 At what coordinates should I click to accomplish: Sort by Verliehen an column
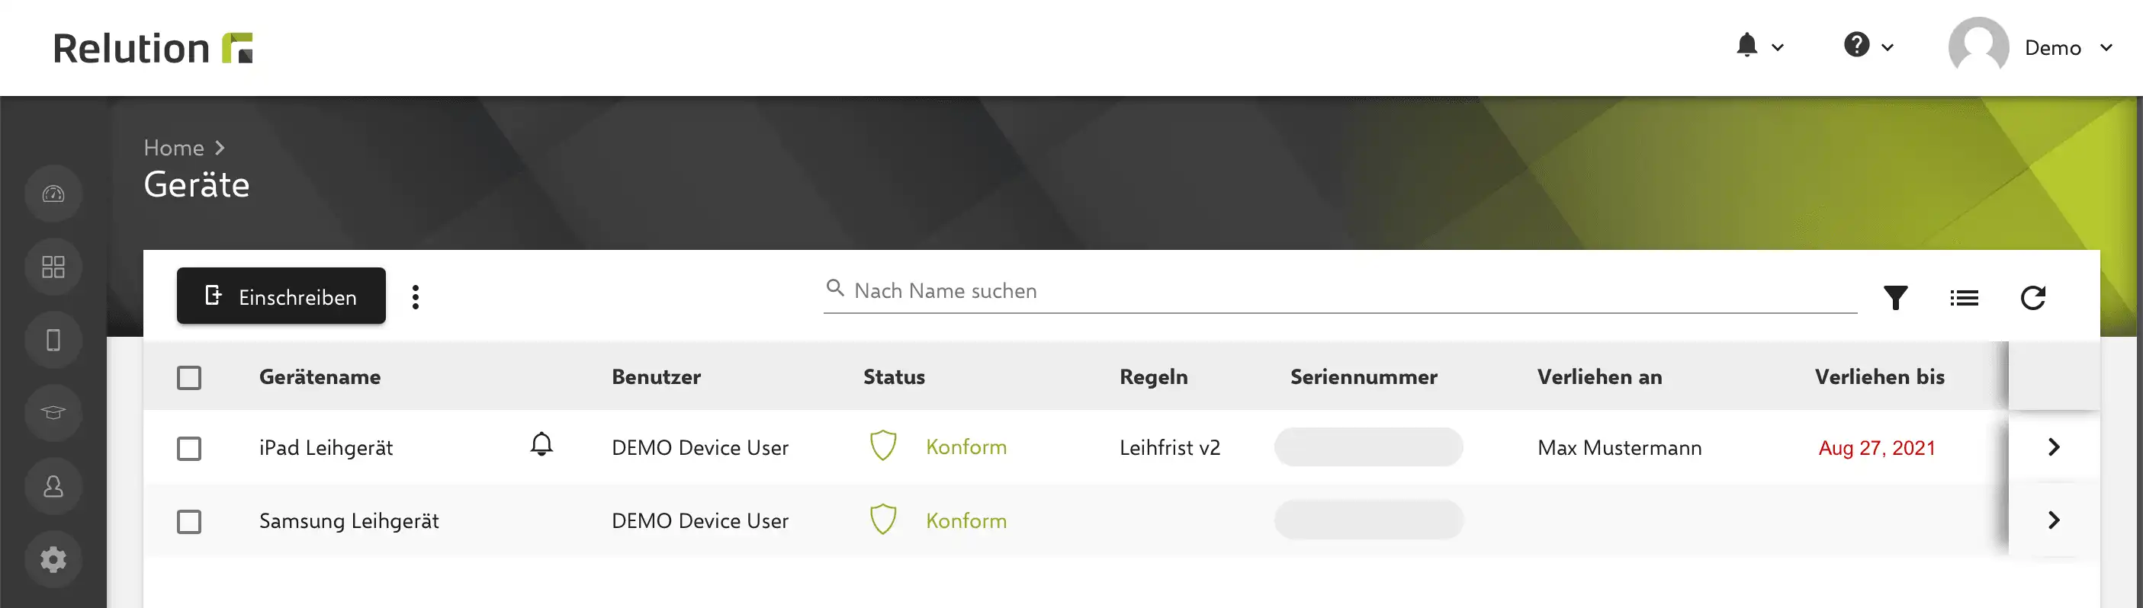click(x=1599, y=377)
